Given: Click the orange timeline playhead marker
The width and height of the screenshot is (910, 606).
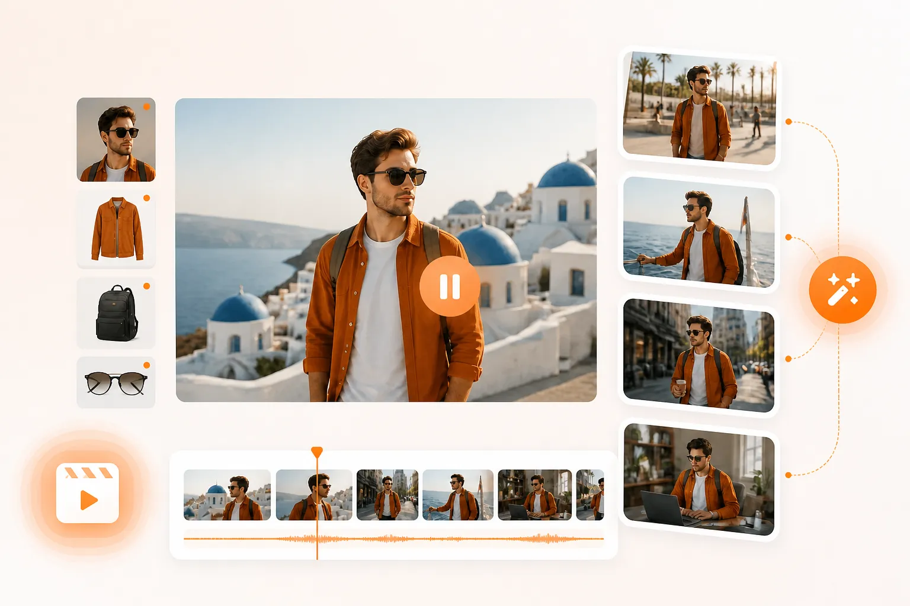Looking at the screenshot, I should (x=317, y=452).
